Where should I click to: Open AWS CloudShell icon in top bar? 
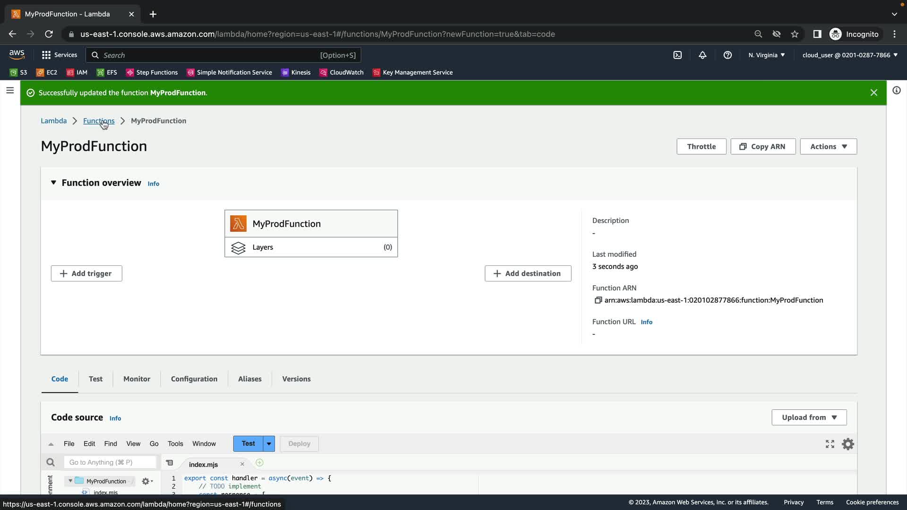click(x=677, y=55)
